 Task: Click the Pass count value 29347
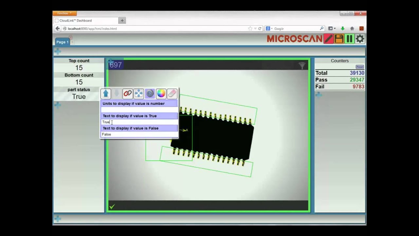357,80
